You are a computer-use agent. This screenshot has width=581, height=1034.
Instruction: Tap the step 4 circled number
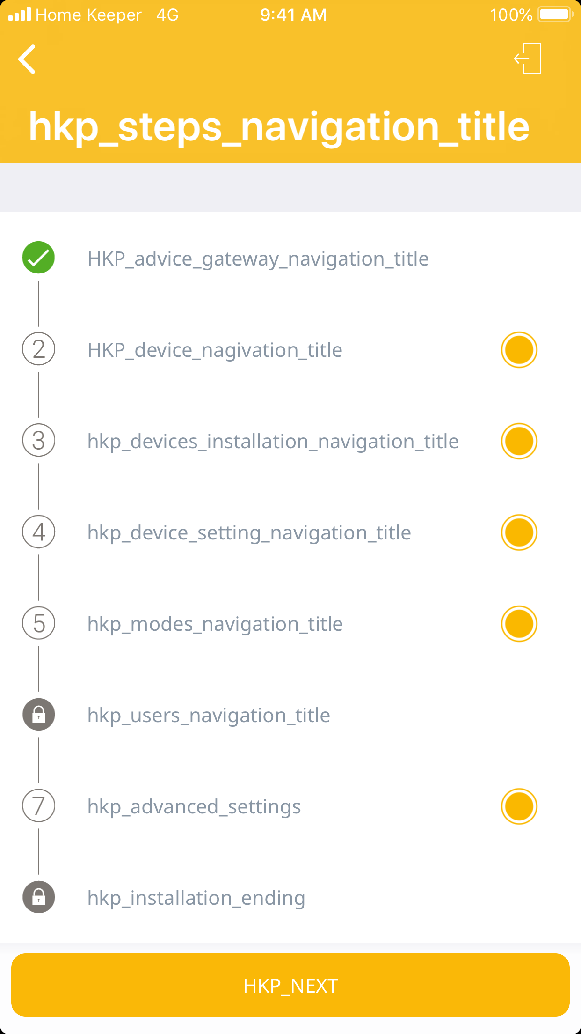click(39, 532)
